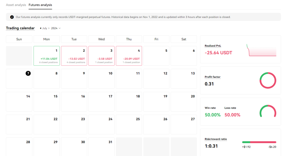Select the Futures analysis tab

click(x=40, y=5)
